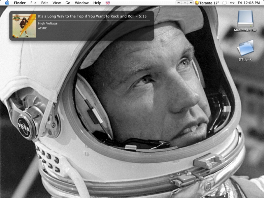The image size is (264, 198).
Task: Skip to the next track in menu bar
Action: (x=190, y=3)
